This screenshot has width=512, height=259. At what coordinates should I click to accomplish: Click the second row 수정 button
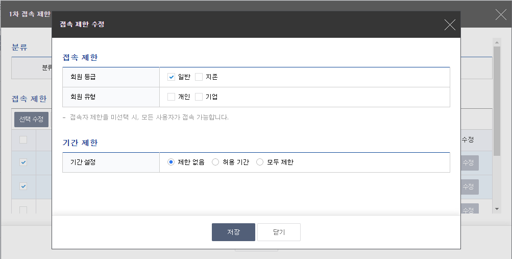click(469, 187)
